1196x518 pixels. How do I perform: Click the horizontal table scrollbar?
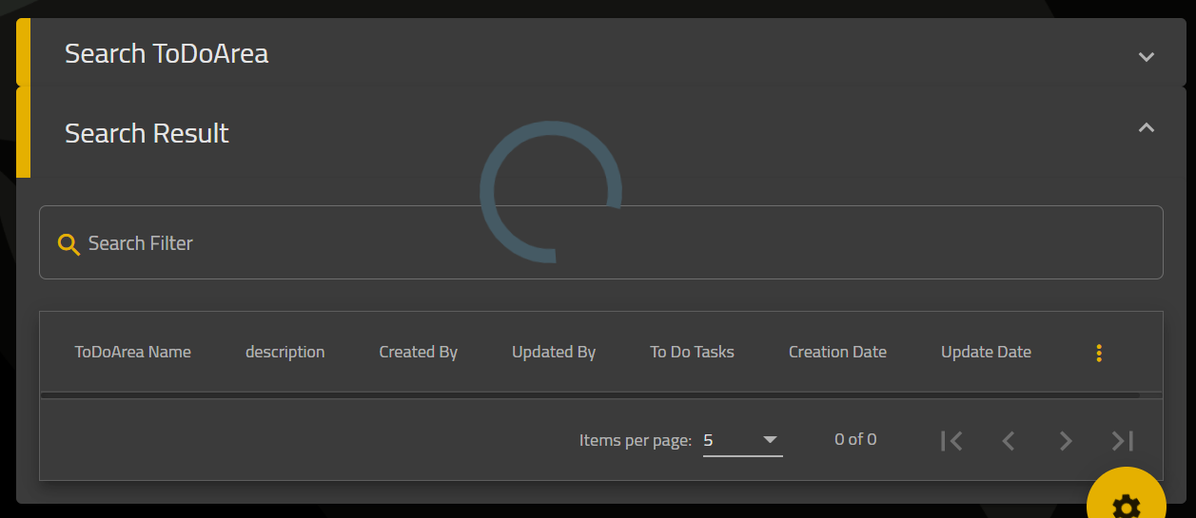(x=590, y=394)
